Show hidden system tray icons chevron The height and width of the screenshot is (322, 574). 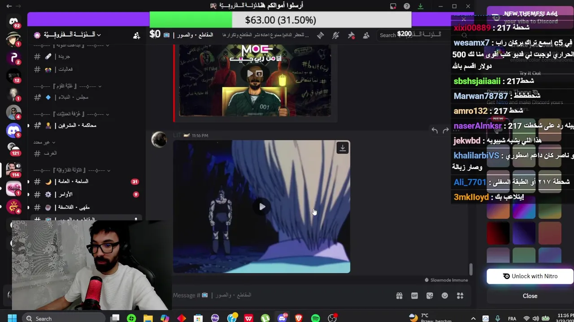(473, 318)
